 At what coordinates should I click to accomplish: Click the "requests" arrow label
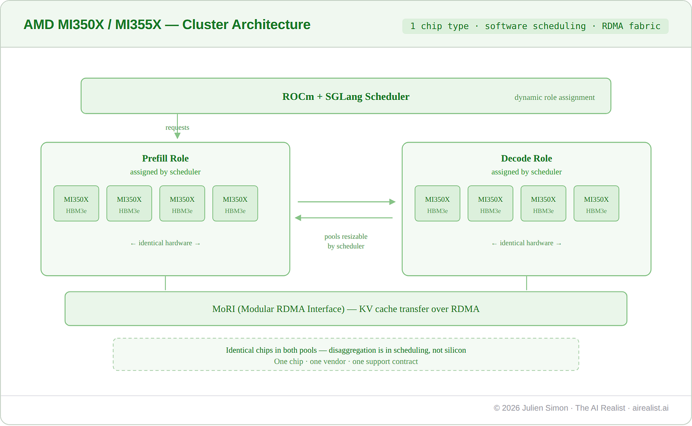177,127
